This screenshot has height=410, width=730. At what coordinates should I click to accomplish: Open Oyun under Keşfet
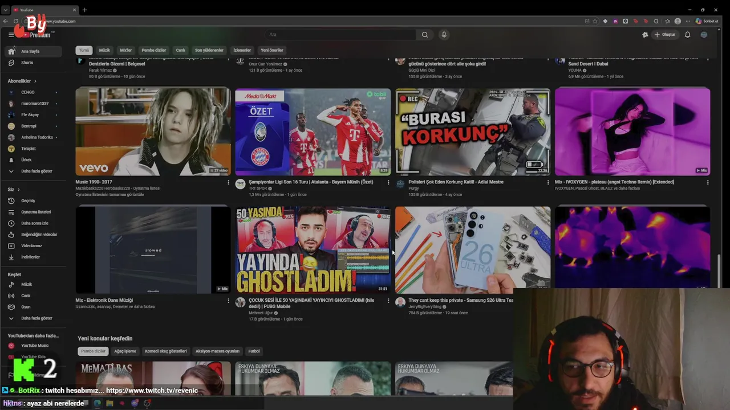click(34, 307)
